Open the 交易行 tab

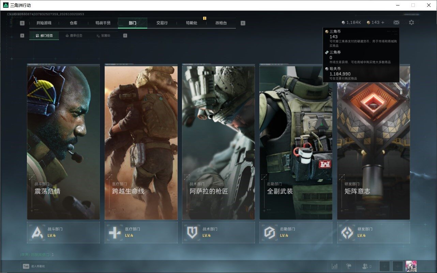[x=162, y=23]
